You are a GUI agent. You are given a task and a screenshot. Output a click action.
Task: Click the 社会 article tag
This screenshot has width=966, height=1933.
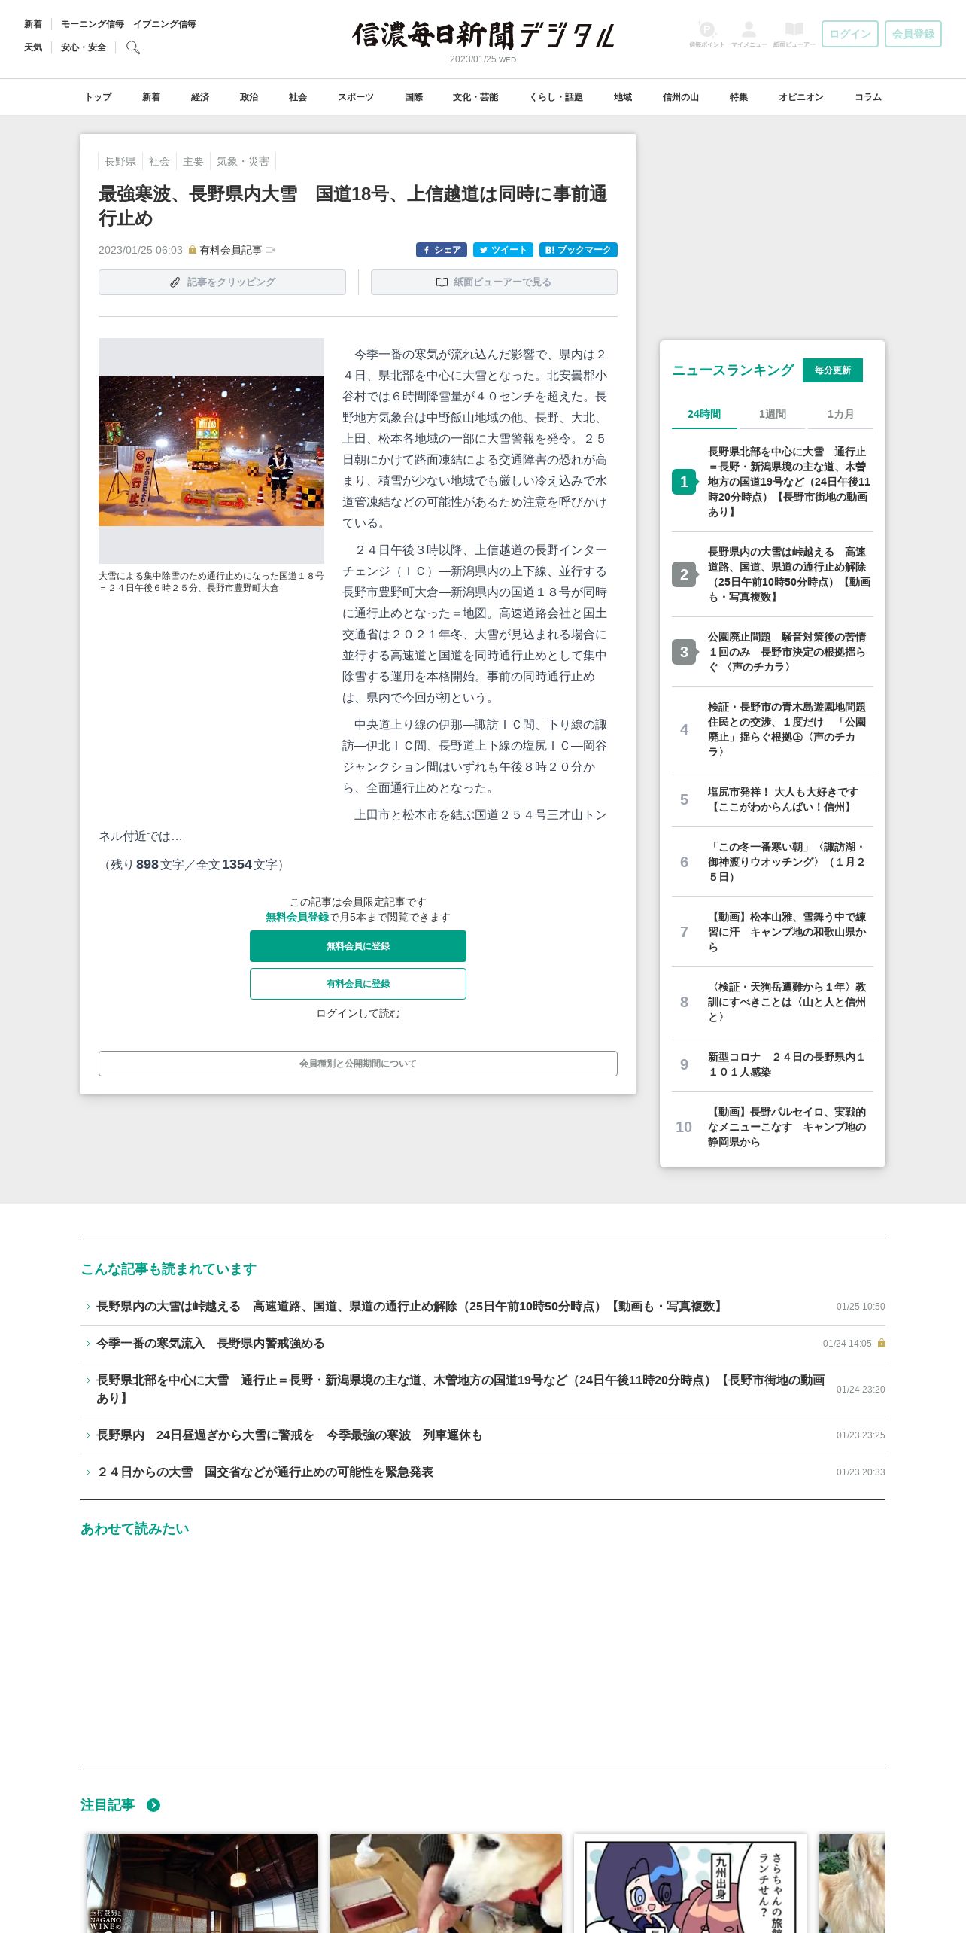[159, 161]
